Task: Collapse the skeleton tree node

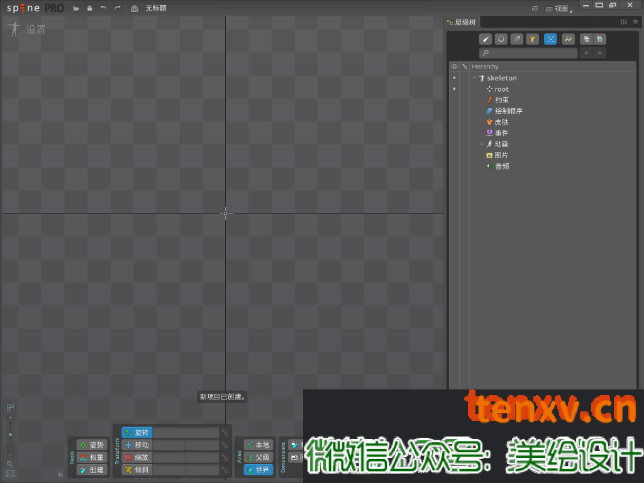Action: [x=475, y=78]
